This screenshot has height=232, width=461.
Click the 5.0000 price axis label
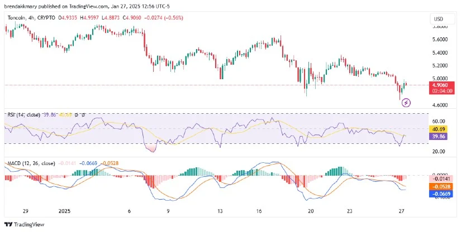tap(440, 78)
